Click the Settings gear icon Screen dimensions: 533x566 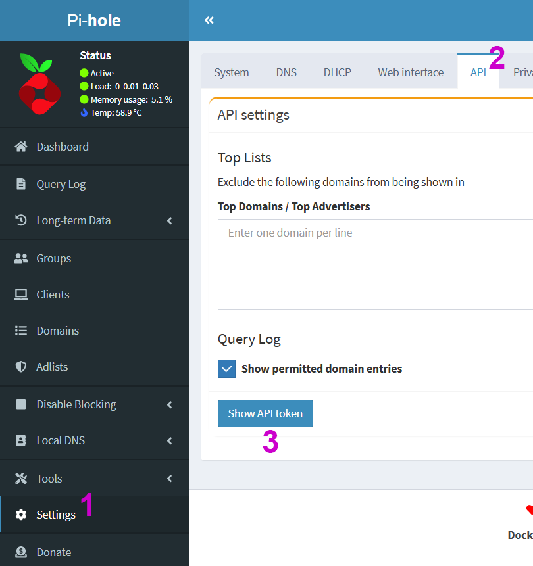pos(21,514)
